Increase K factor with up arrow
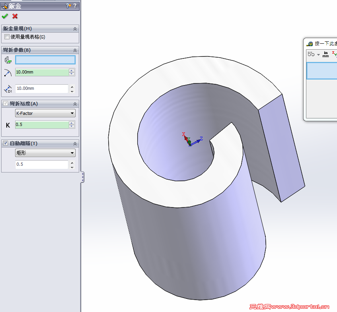 pos(72,123)
